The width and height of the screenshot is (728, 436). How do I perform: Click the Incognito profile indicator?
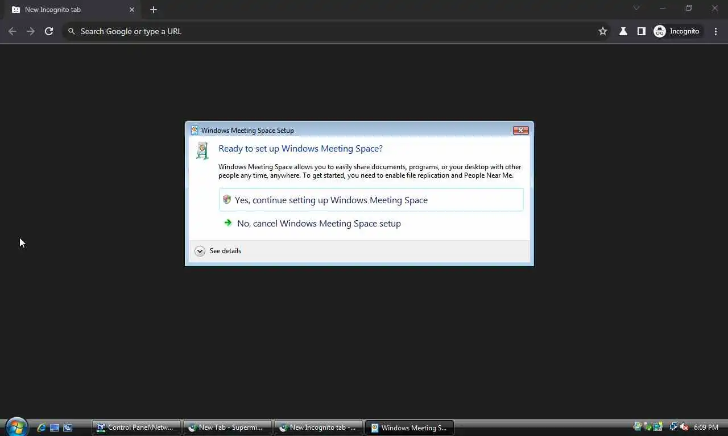[x=677, y=31]
